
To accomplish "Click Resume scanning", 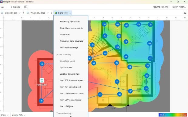I will point(160,7).
